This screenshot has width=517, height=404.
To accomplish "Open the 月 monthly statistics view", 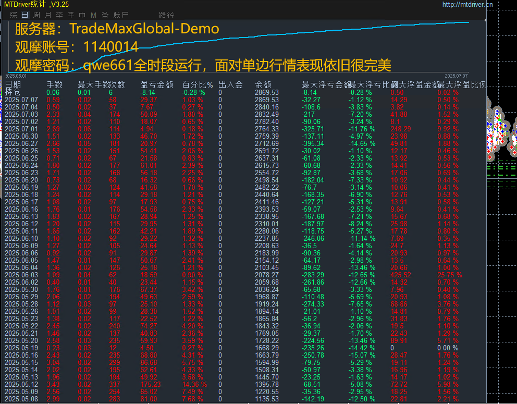I will coord(47,15).
